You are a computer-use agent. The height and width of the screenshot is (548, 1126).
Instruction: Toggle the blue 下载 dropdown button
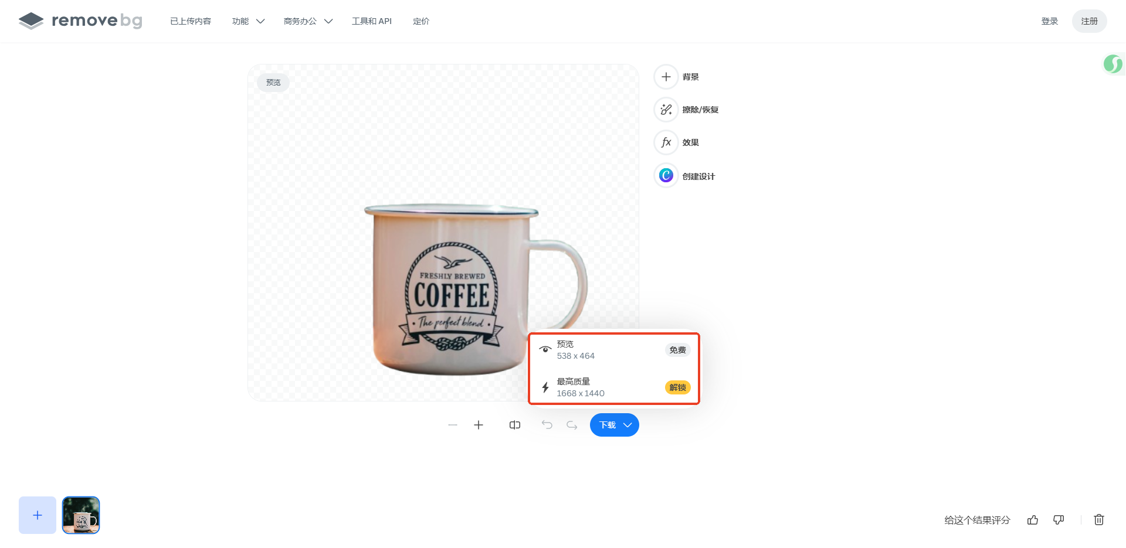point(615,425)
